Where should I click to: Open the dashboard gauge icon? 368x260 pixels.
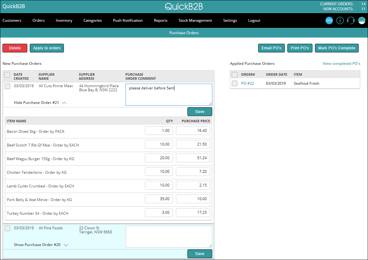point(362,21)
